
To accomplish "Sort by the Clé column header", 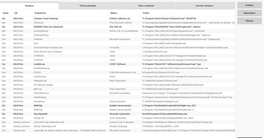I will tap(16, 13).
